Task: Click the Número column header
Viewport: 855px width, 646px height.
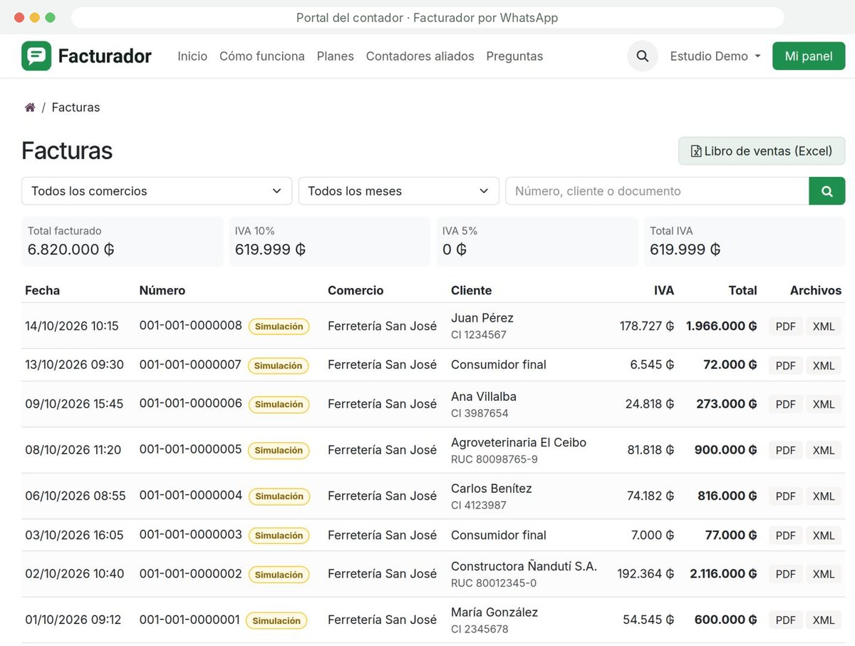Action: click(x=162, y=290)
